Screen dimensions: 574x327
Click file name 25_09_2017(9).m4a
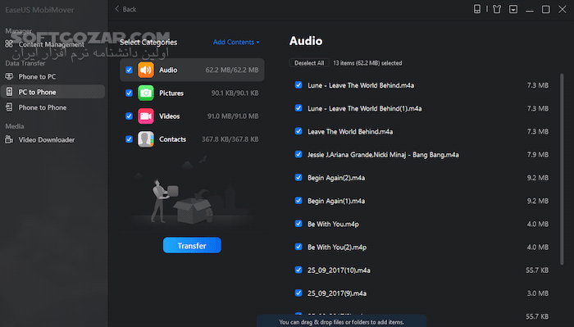337,293
